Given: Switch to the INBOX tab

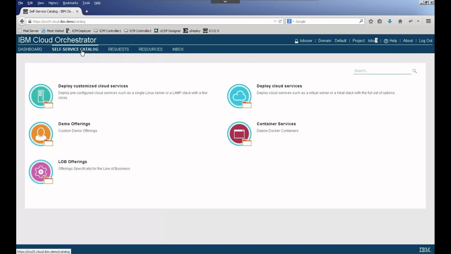Looking at the screenshot, I should pos(178,49).
